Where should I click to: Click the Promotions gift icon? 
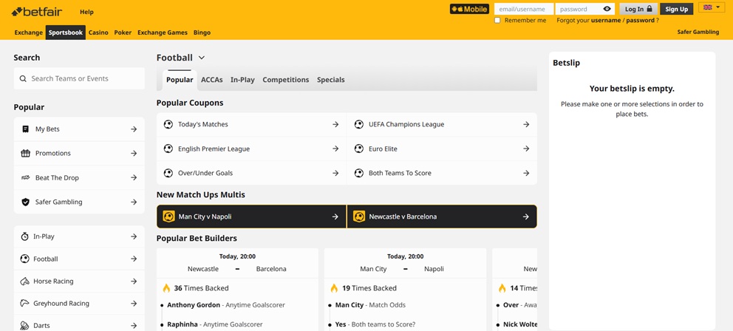pyautogui.click(x=25, y=154)
